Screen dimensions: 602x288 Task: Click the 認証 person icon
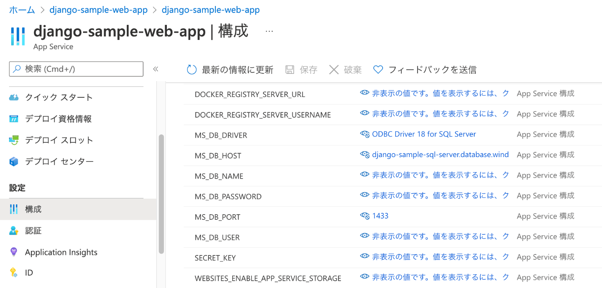coord(14,230)
